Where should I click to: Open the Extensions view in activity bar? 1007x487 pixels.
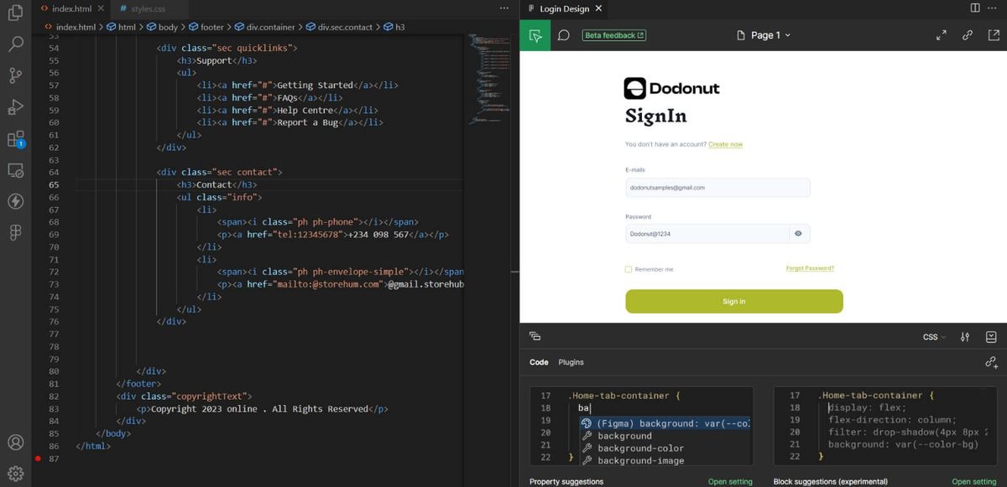point(15,139)
